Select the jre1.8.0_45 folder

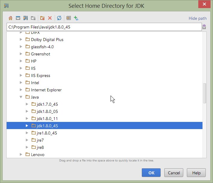[x=47, y=133]
